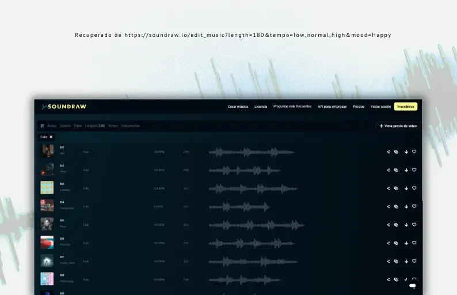Seek within track 003 waveform

(x=253, y=188)
